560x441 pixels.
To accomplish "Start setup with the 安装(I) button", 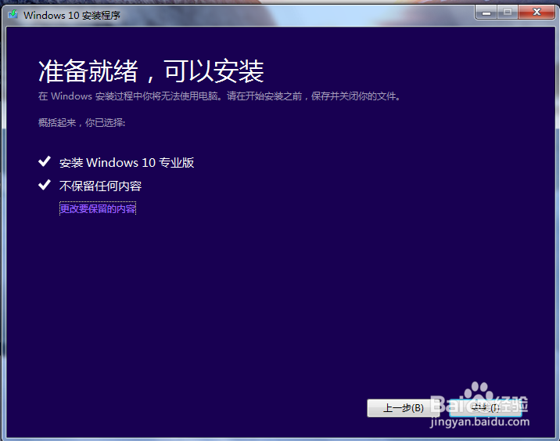I will [x=486, y=408].
